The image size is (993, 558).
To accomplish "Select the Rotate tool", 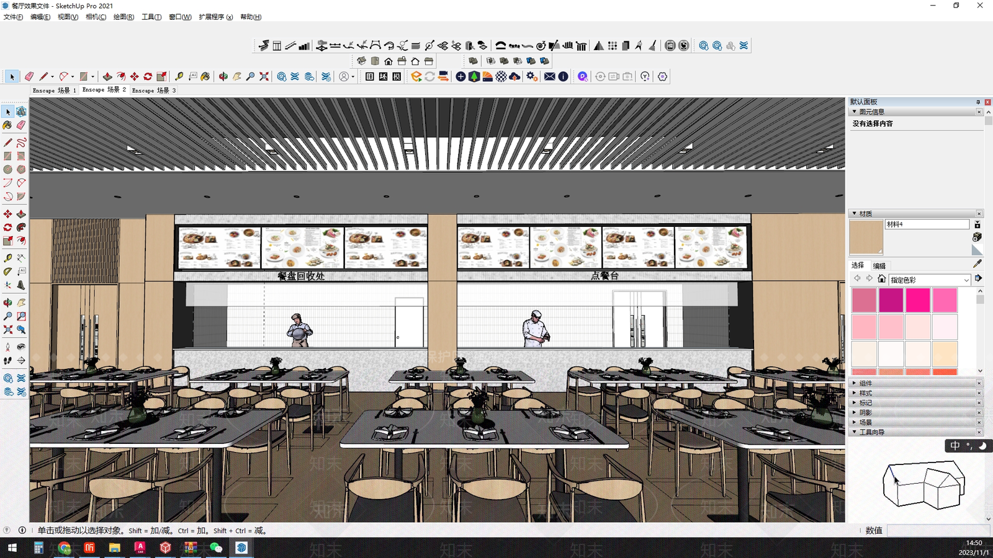I will tap(148, 76).
